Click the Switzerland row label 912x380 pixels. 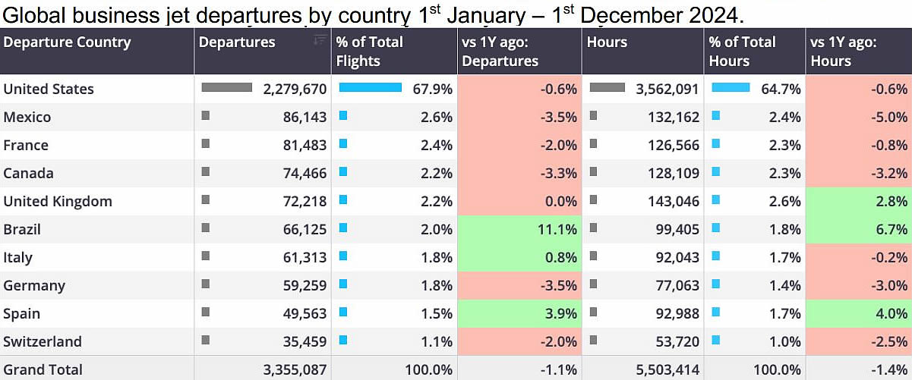click(x=43, y=341)
